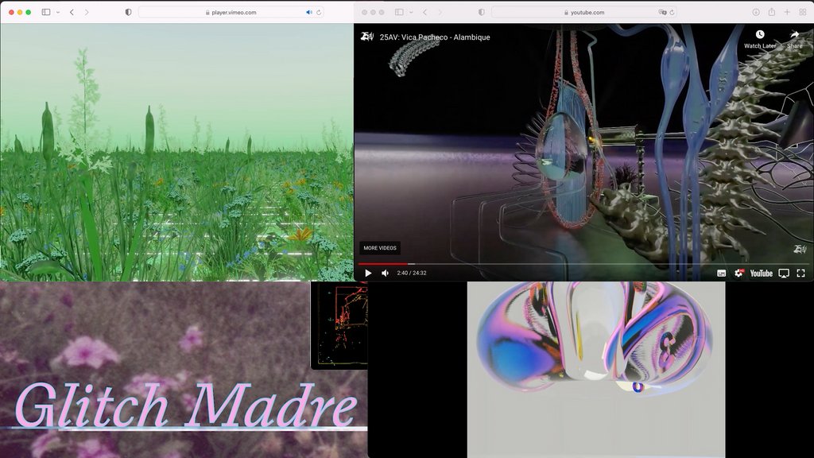Screen dimensions: 814x458
Task: Open tab group dropdown in YouTube window
Action: [x=411, y=12]
